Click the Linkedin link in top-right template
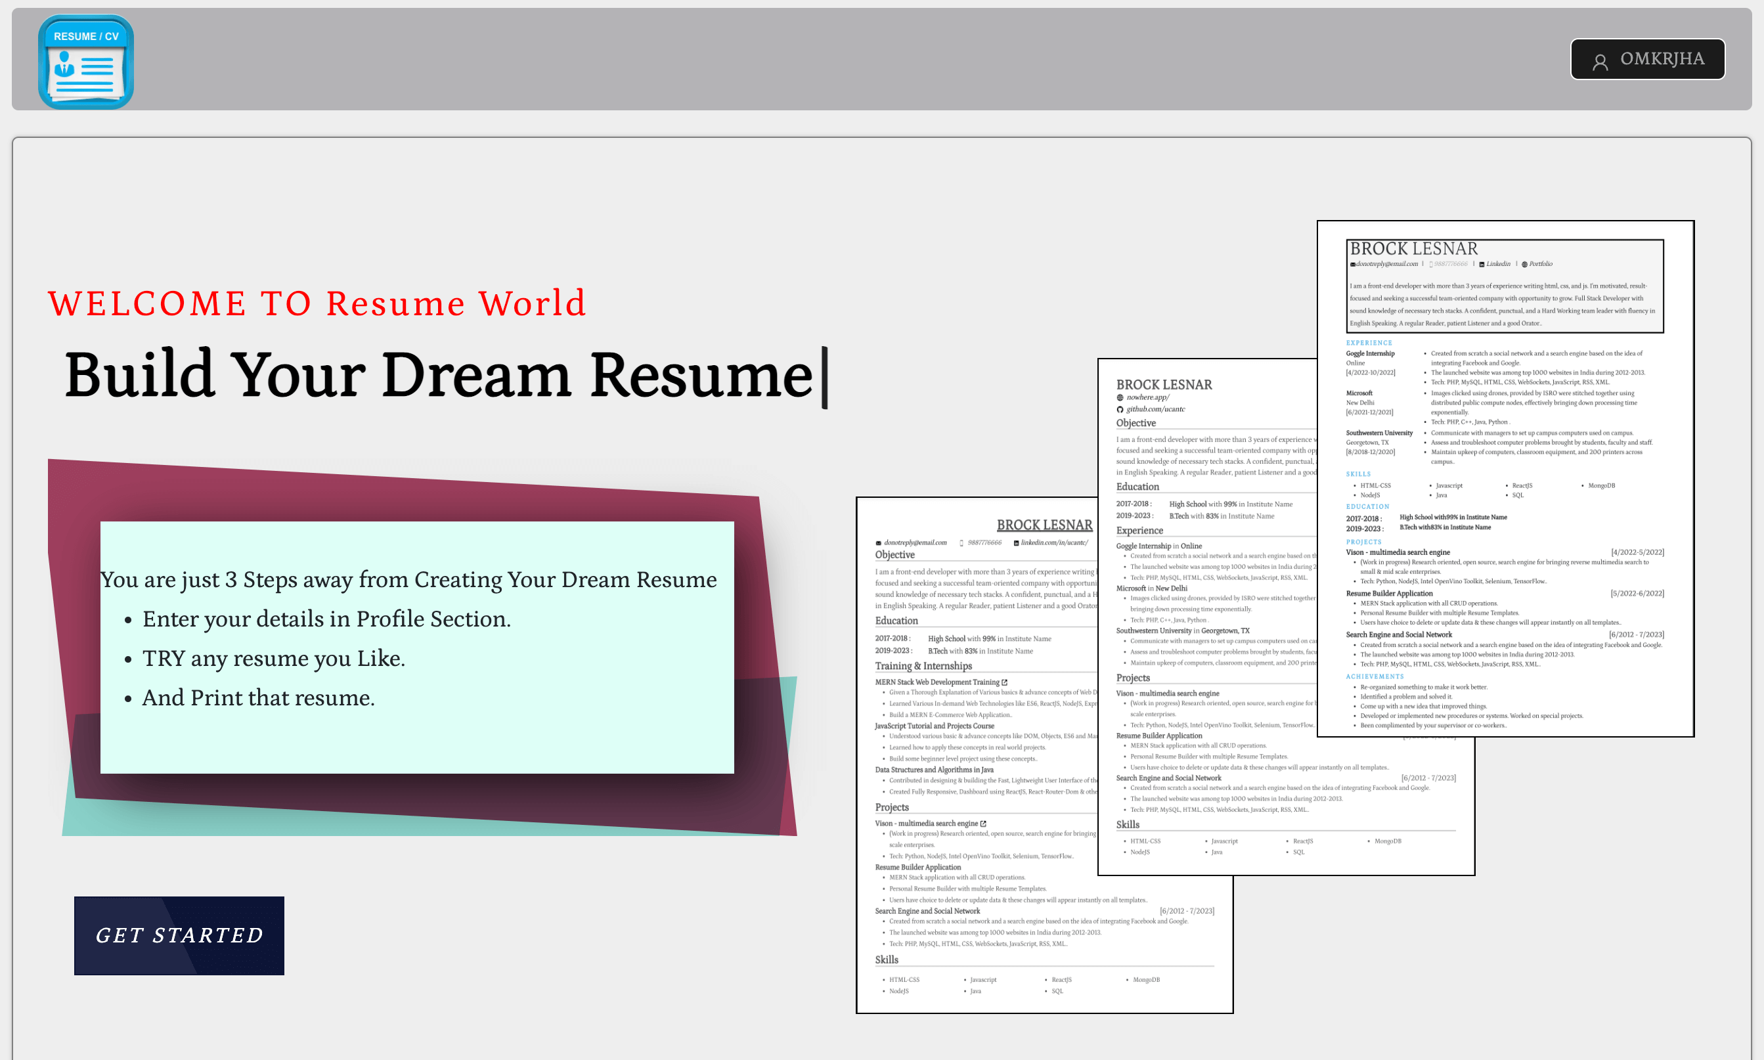This screenshot has height=1060, width=1764. [1497, 263]
